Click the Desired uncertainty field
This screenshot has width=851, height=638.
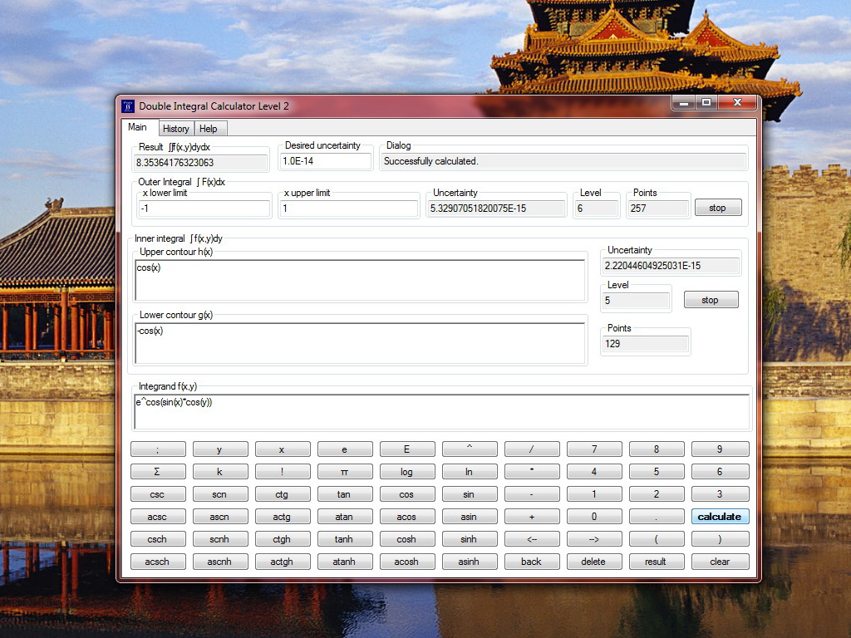(x=325, y=161)
